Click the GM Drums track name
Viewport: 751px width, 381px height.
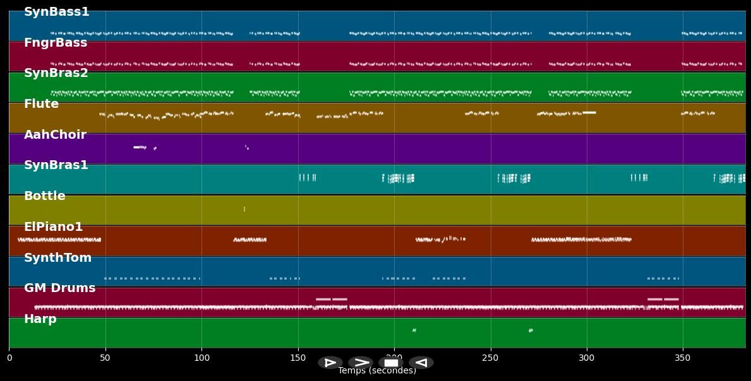pos(59,288)
